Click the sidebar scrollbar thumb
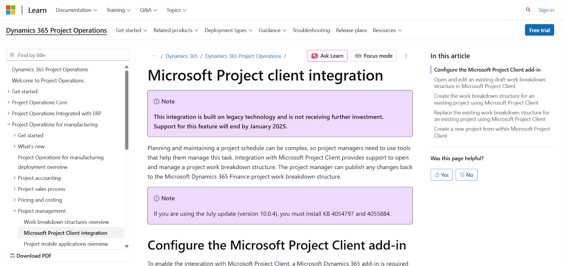The height and width of the screenshot is (266, 564). point(127,110)
